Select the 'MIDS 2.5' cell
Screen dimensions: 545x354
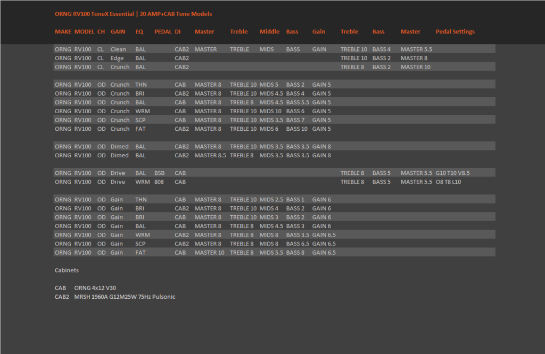pos(271,200)
